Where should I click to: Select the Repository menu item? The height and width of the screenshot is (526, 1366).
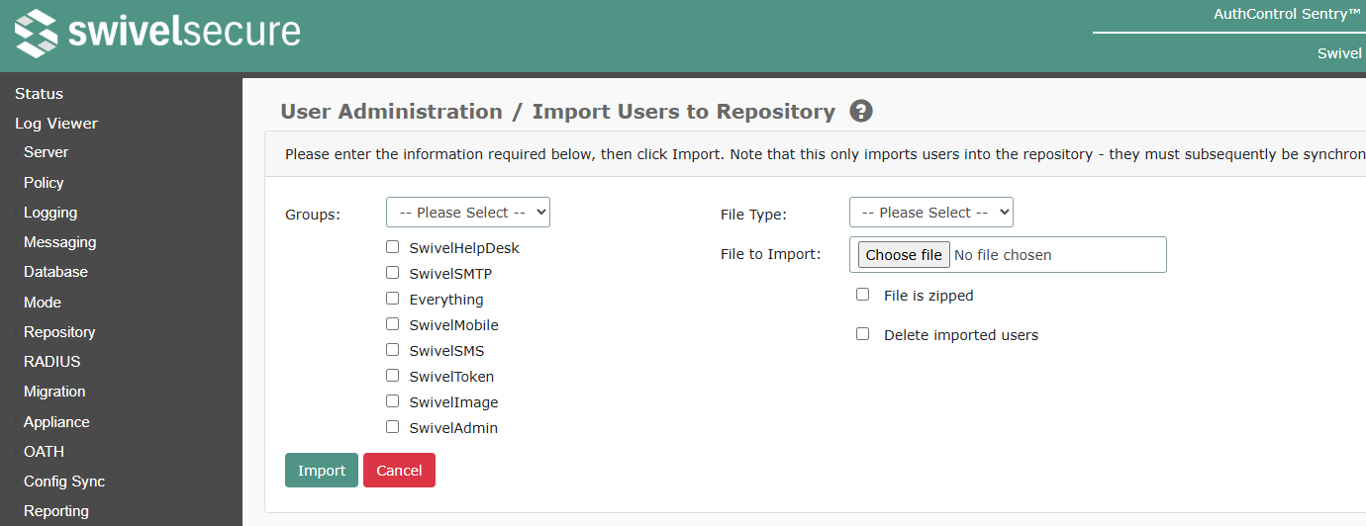coord(59,332)
